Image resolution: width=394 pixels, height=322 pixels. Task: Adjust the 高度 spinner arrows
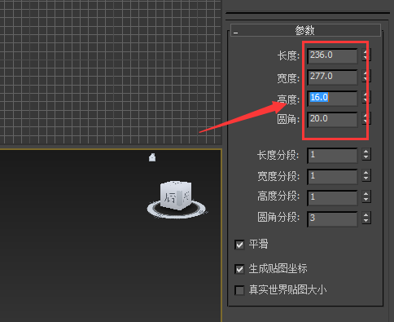366,98
